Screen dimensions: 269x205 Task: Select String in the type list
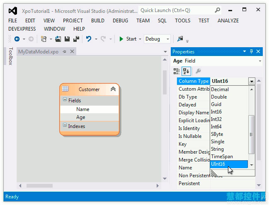229,149
